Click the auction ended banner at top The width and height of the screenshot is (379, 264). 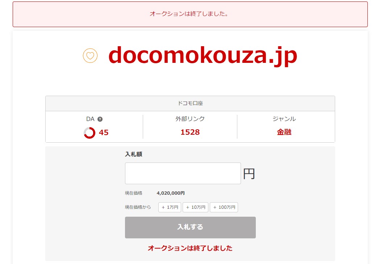click(x=190, y=14)
